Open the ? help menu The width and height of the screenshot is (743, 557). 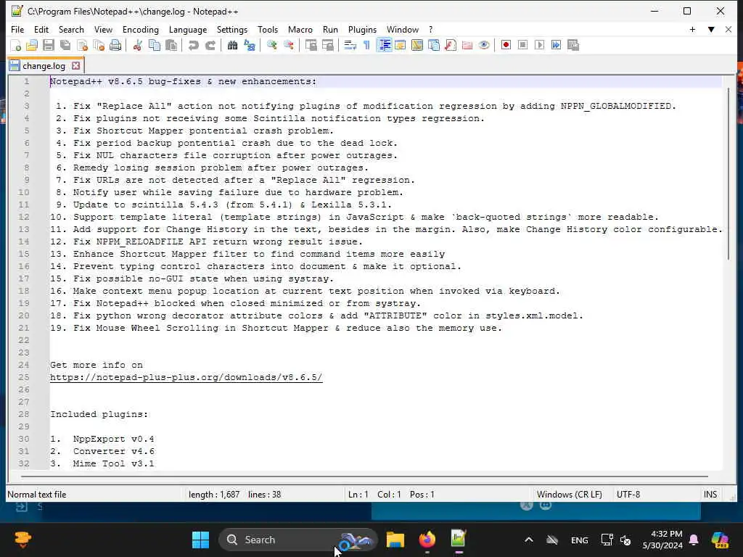(x=431, y=29)
